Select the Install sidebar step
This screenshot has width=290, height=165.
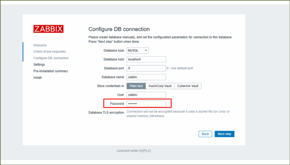(x=38, y=77)
